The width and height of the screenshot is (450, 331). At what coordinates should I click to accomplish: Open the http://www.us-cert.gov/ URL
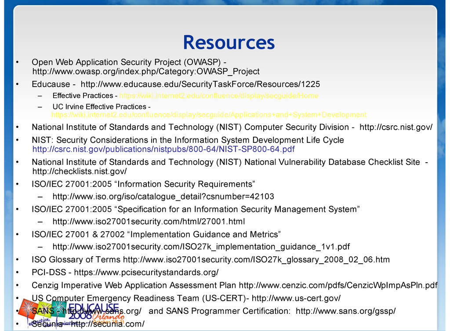click(296, 298)
